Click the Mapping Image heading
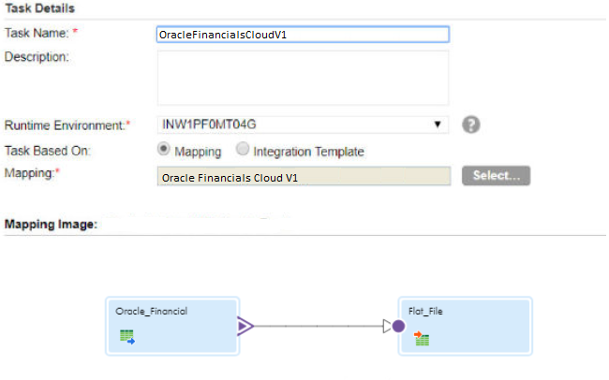Viewport: 609px width, 380px height. coord(51,225)
